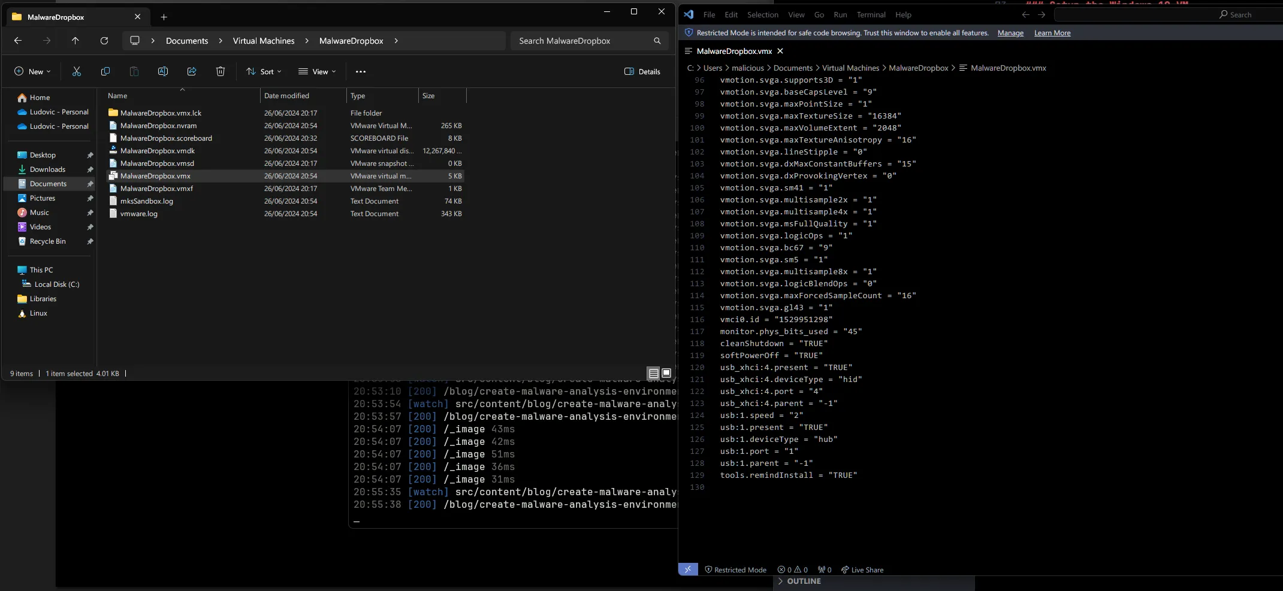Click the Cut scissors icon in Explorer toolbar
Screen dimensions: 1283x591
click(x=77, y=72)
